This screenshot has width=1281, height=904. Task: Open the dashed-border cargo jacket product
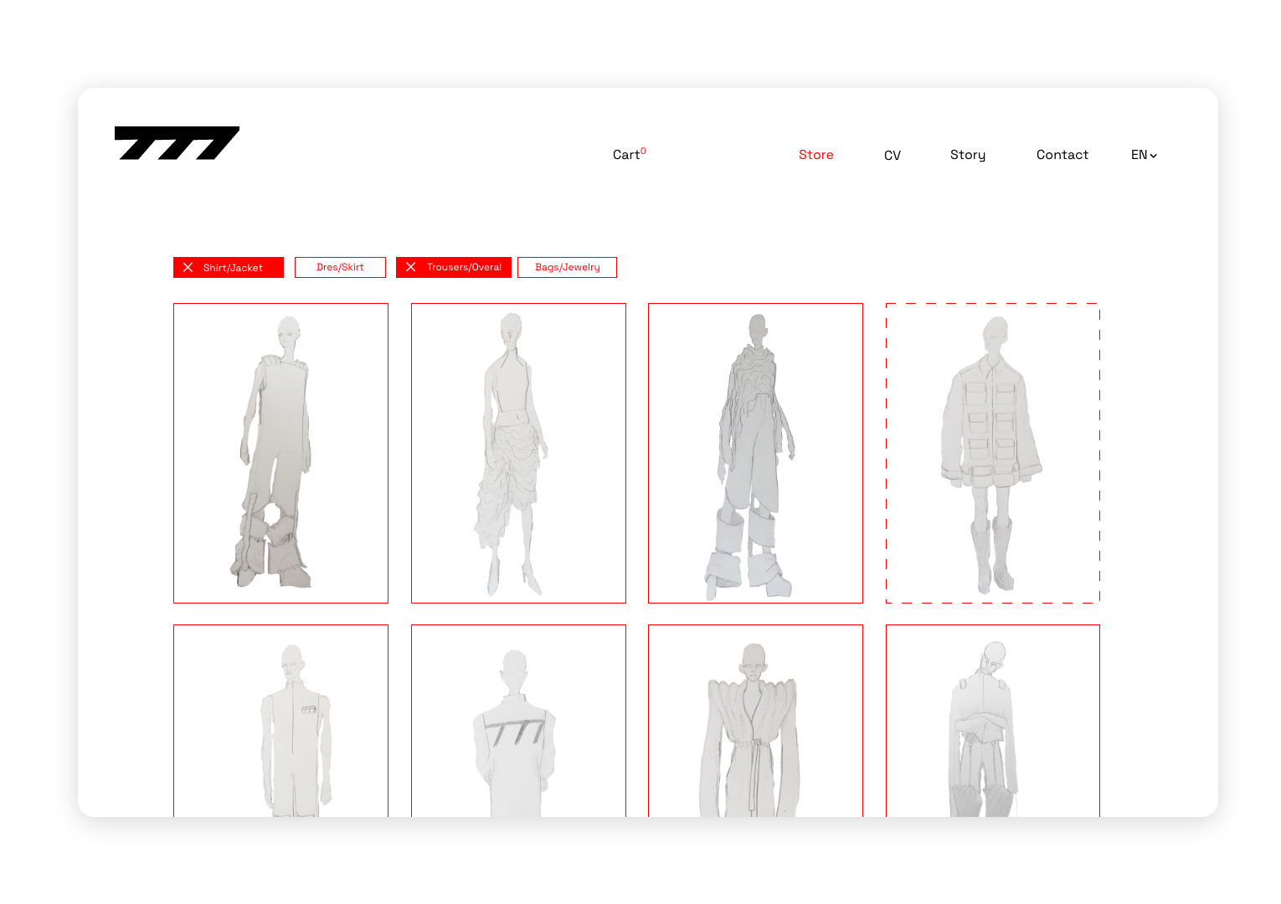992,453
